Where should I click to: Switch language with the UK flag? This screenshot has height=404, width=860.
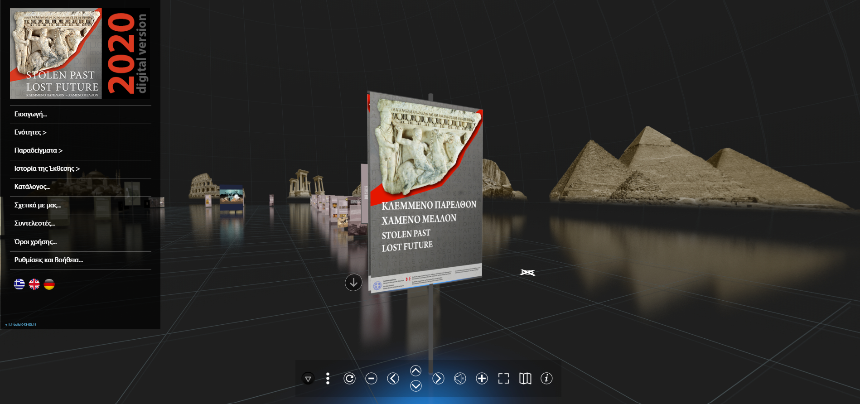pos(34,284)
